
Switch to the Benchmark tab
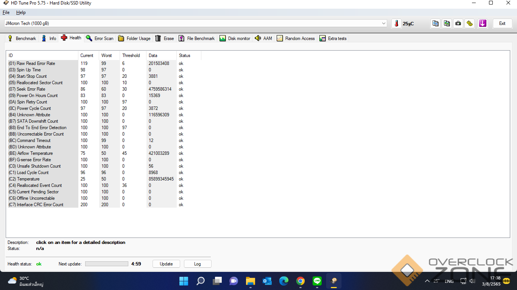coord(22,39)
